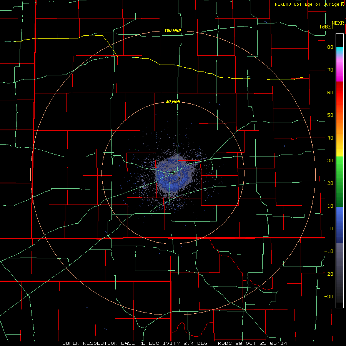Click the 10 dBZ scale value

[x=330, y=206]
